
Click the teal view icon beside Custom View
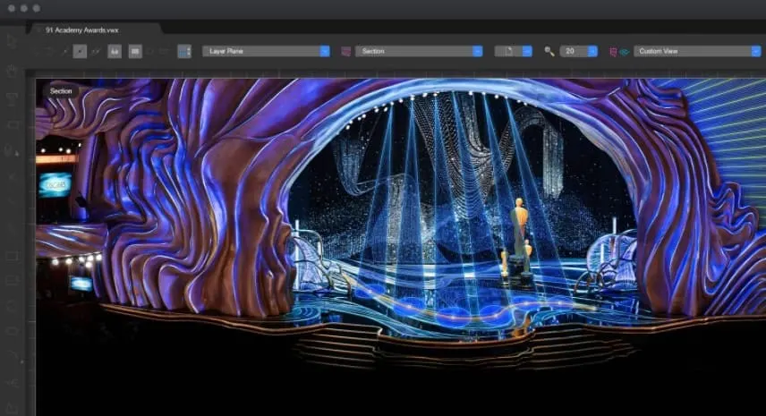coord(624,52)
